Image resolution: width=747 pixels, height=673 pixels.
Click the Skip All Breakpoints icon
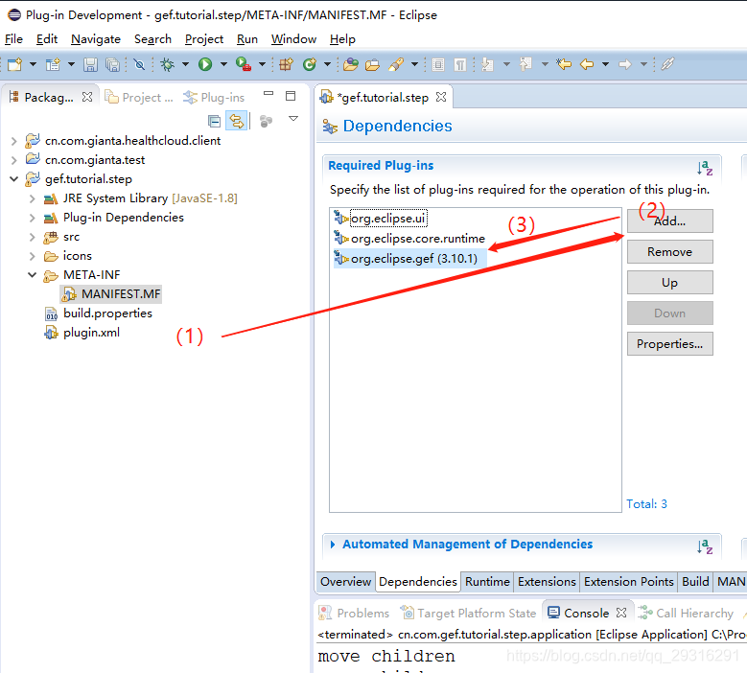(139, 64)
